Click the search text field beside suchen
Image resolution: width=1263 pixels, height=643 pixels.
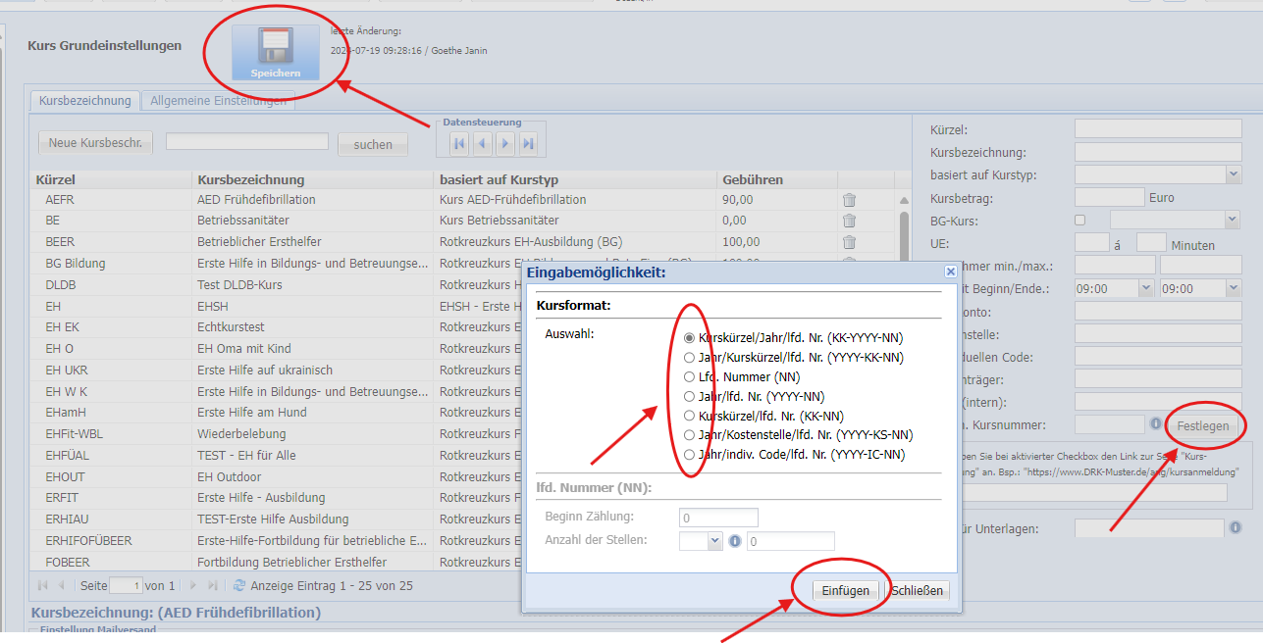[x=247, y=142]
